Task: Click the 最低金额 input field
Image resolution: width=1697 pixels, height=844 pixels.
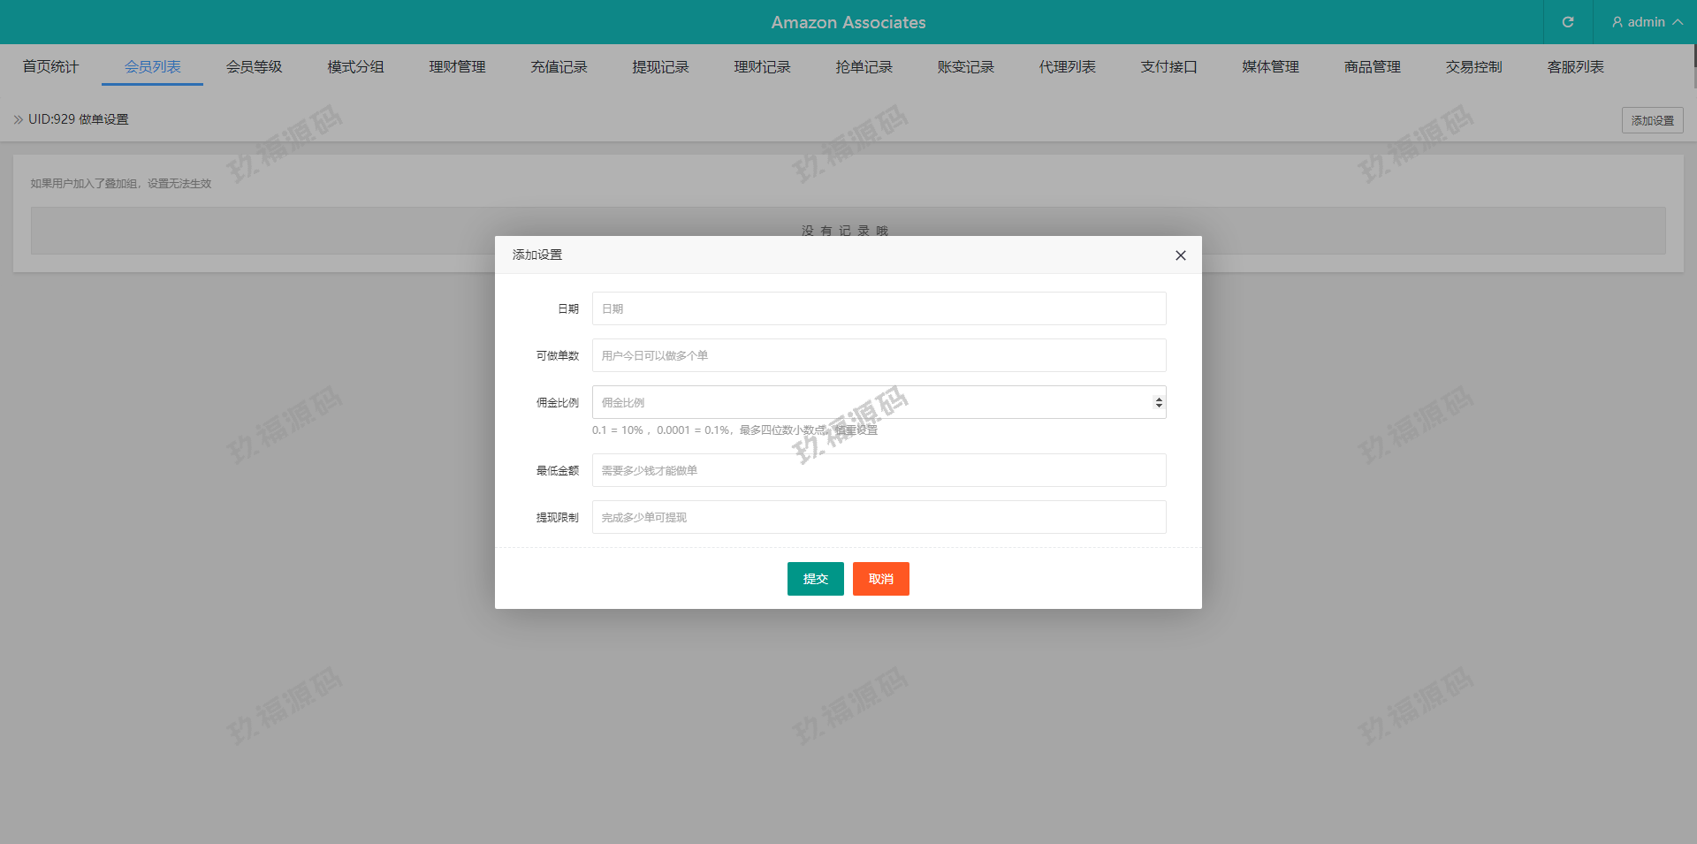Action: 879,470
